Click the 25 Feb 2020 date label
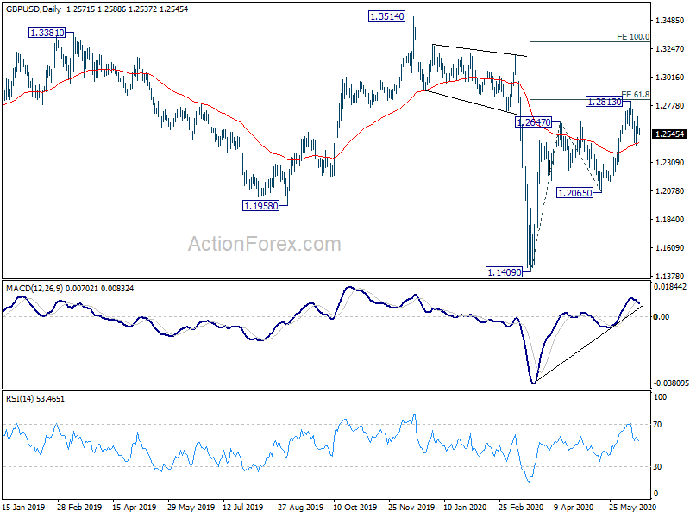 pyautogui.click(x=521, y=508)
